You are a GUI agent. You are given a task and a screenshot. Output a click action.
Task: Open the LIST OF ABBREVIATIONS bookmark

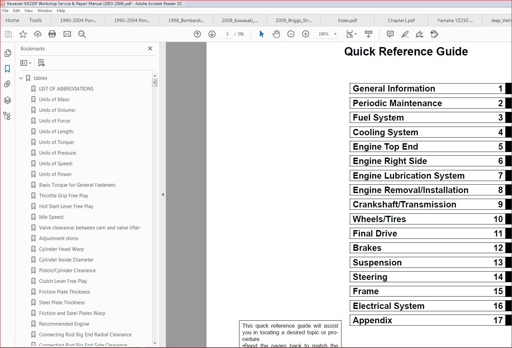pyautogui.click(x=66, y=89)
